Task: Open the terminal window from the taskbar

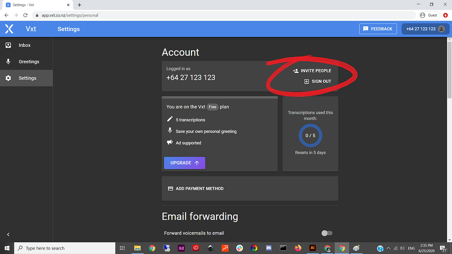Action: [283, 248]
